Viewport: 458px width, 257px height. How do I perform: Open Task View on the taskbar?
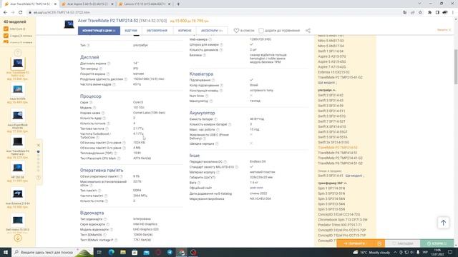pyautogui.click(x=99, y=252)
